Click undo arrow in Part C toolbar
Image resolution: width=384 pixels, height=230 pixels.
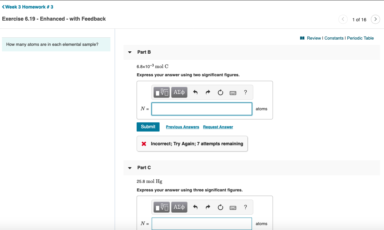(x=195, y=207)
